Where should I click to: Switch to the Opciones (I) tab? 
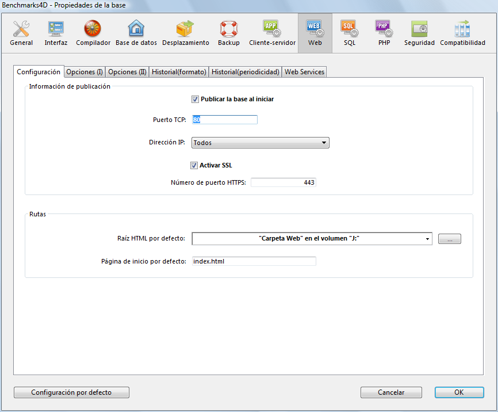pyautogui.click(x=85, y=72)
